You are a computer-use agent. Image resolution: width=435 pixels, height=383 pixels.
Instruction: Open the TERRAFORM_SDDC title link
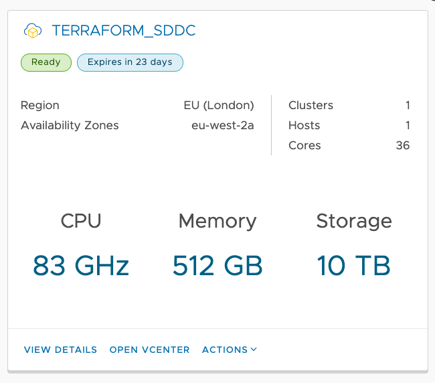tap(123, 31)
